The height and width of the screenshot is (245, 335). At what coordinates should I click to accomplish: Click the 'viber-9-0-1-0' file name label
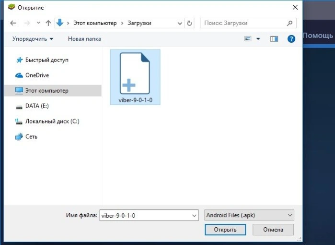point(136,100)
